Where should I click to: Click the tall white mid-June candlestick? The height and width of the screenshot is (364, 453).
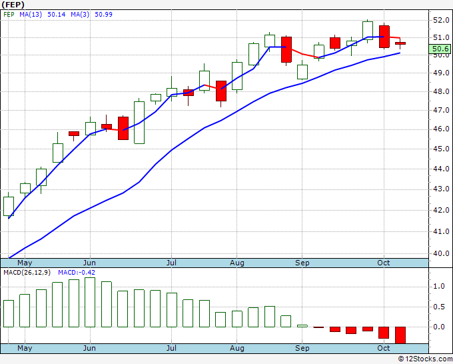139,122
